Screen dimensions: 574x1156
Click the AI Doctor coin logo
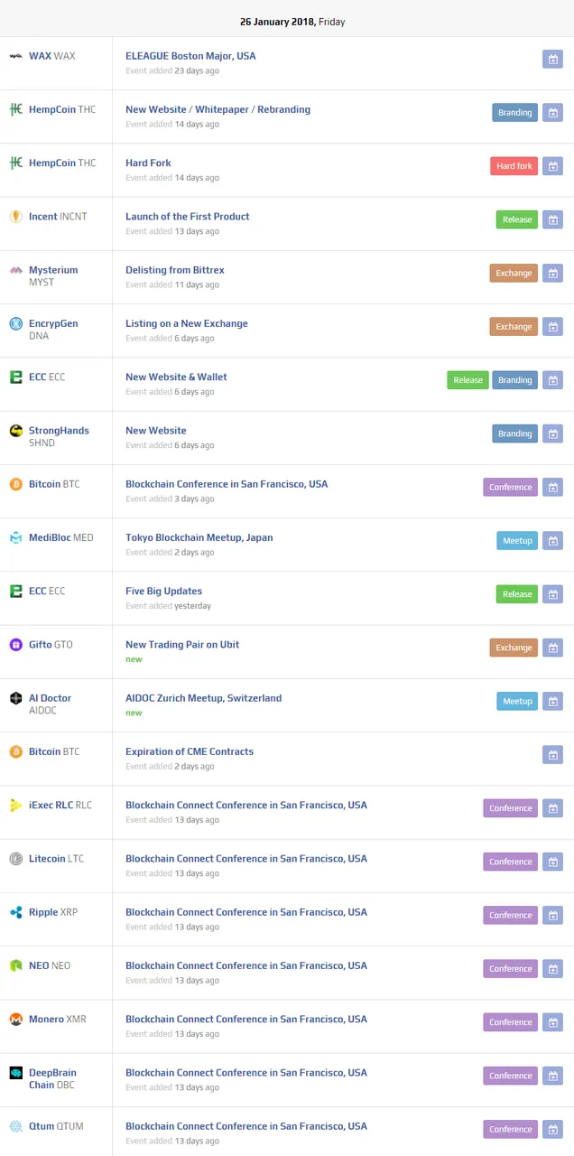(15, 698)
